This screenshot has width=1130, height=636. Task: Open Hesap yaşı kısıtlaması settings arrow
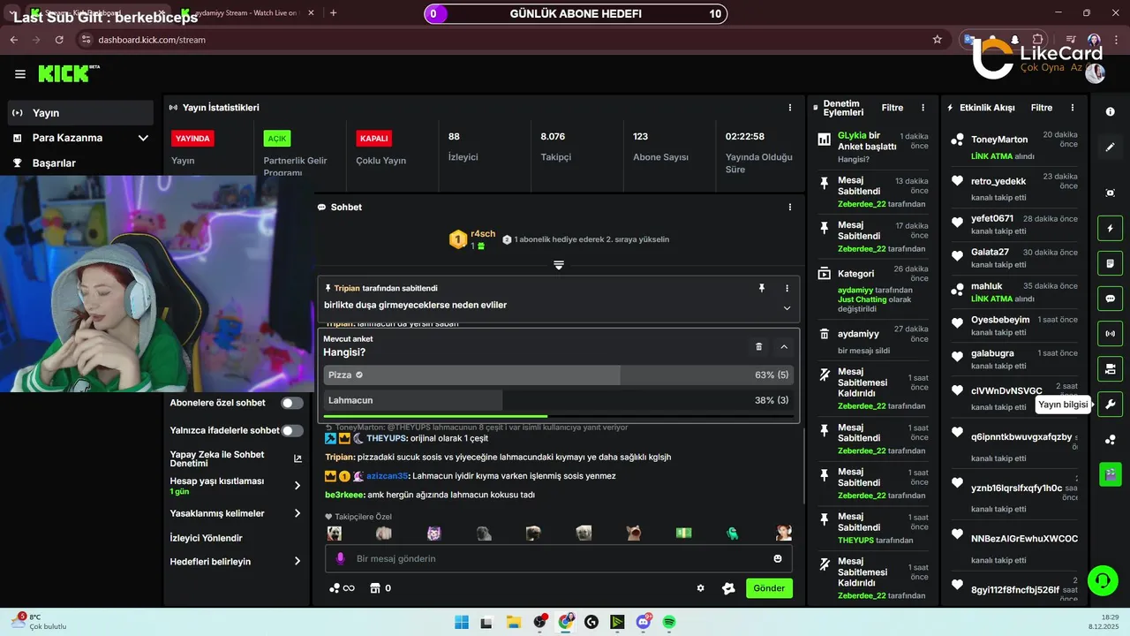[298, 485]
